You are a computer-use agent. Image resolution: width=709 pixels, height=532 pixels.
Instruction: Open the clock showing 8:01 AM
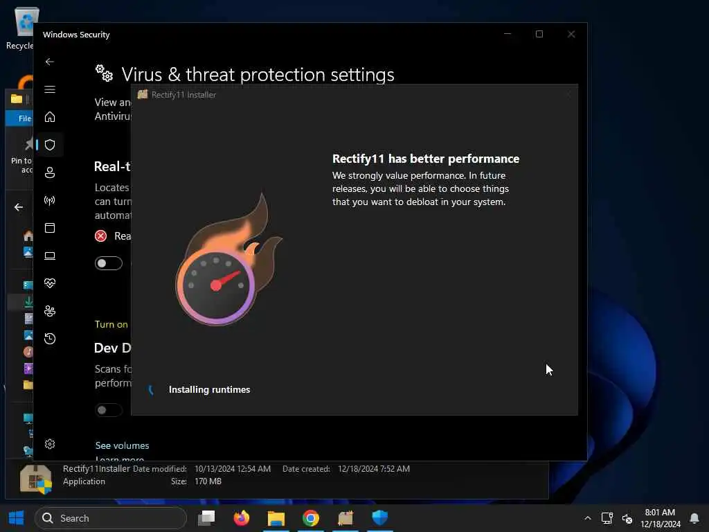[x=660, y=518]
